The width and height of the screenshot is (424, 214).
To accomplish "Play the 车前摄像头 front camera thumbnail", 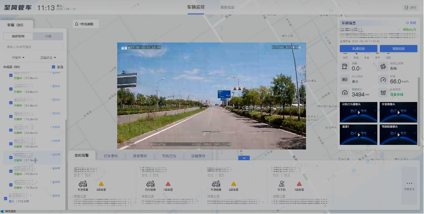I will point(398,112).
